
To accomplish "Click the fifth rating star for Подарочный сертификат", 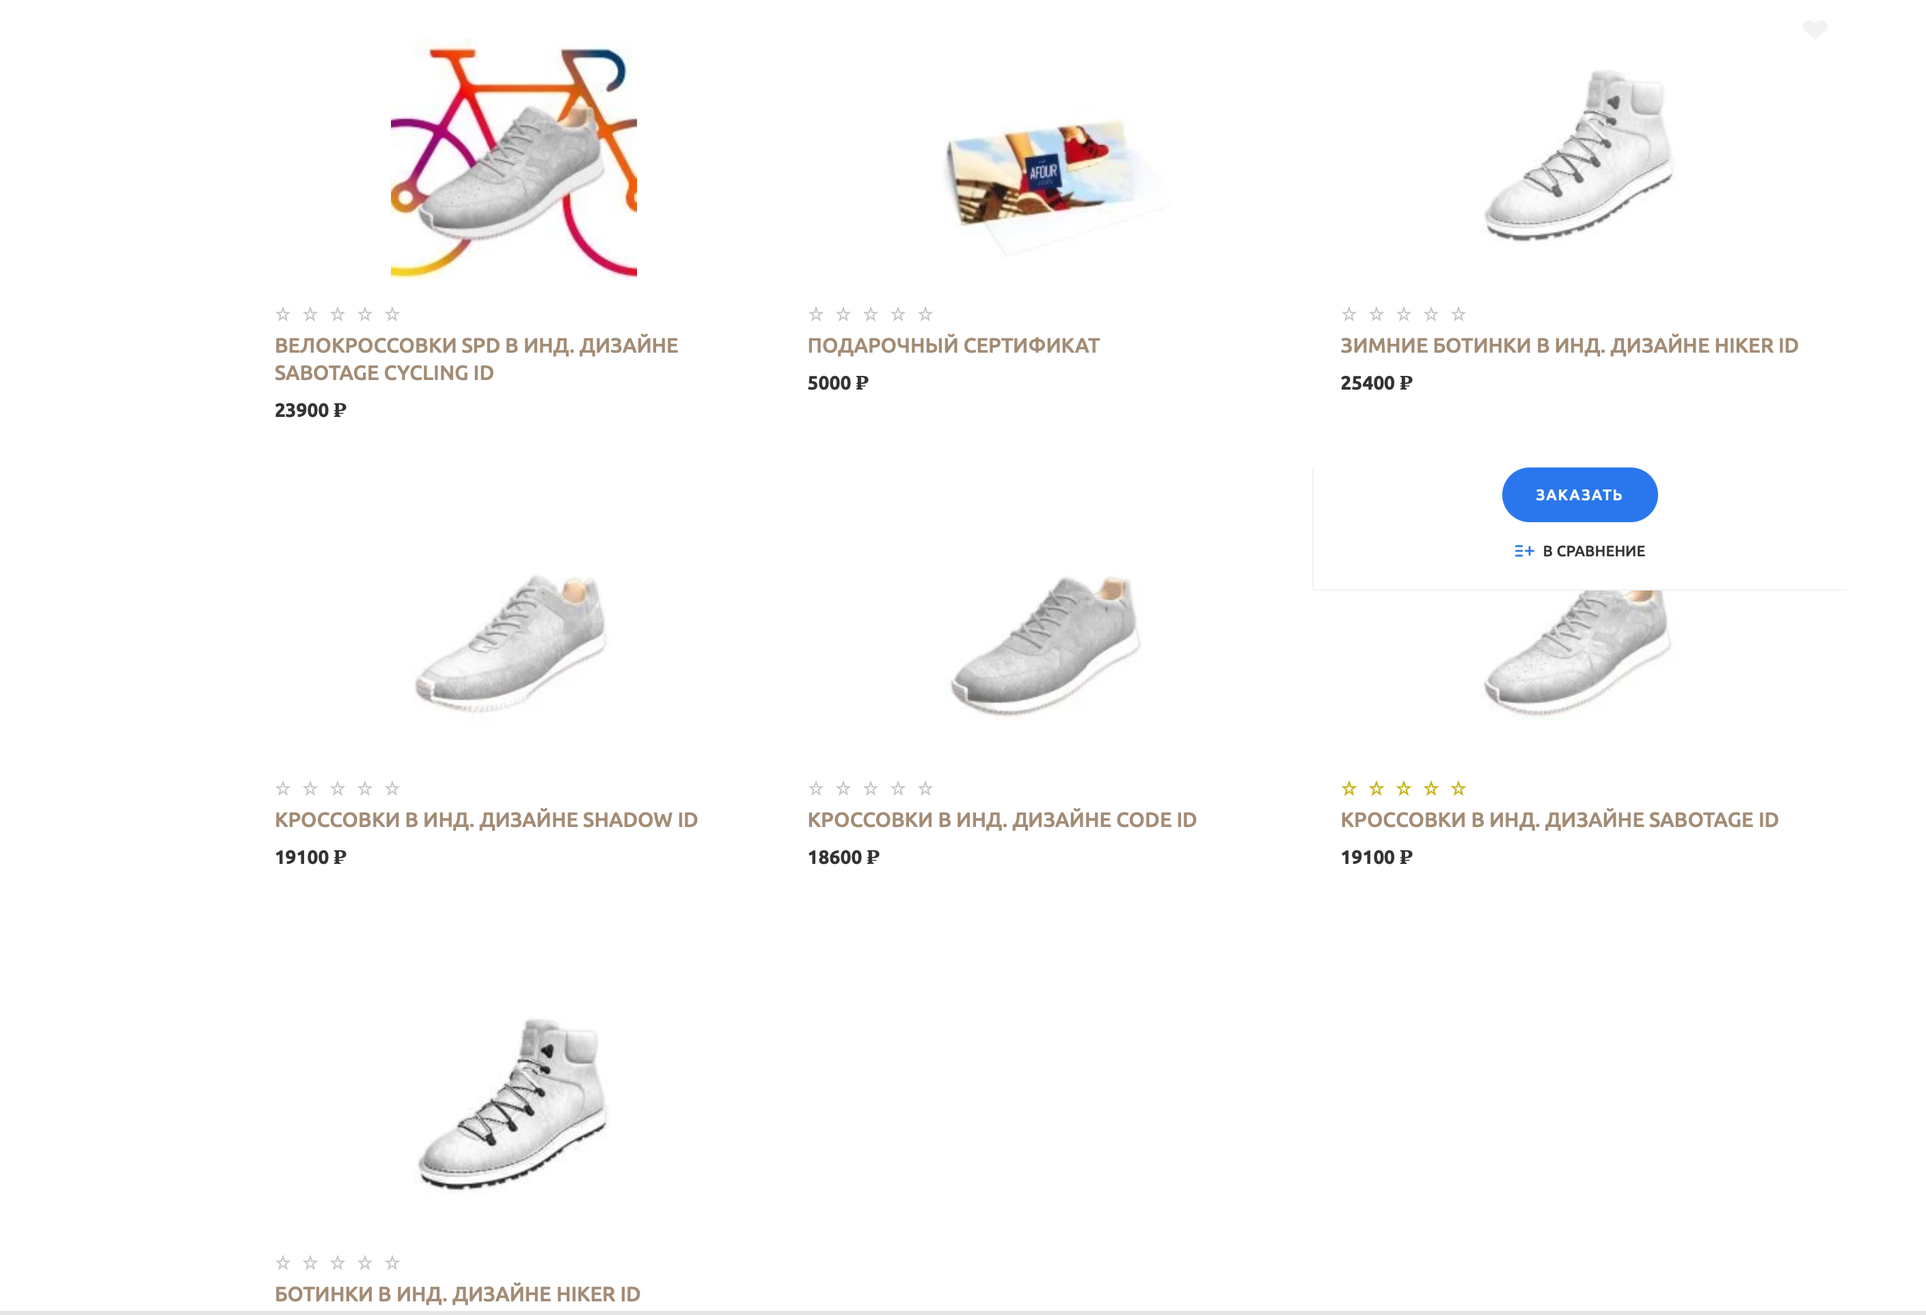I will coord(925,314).
